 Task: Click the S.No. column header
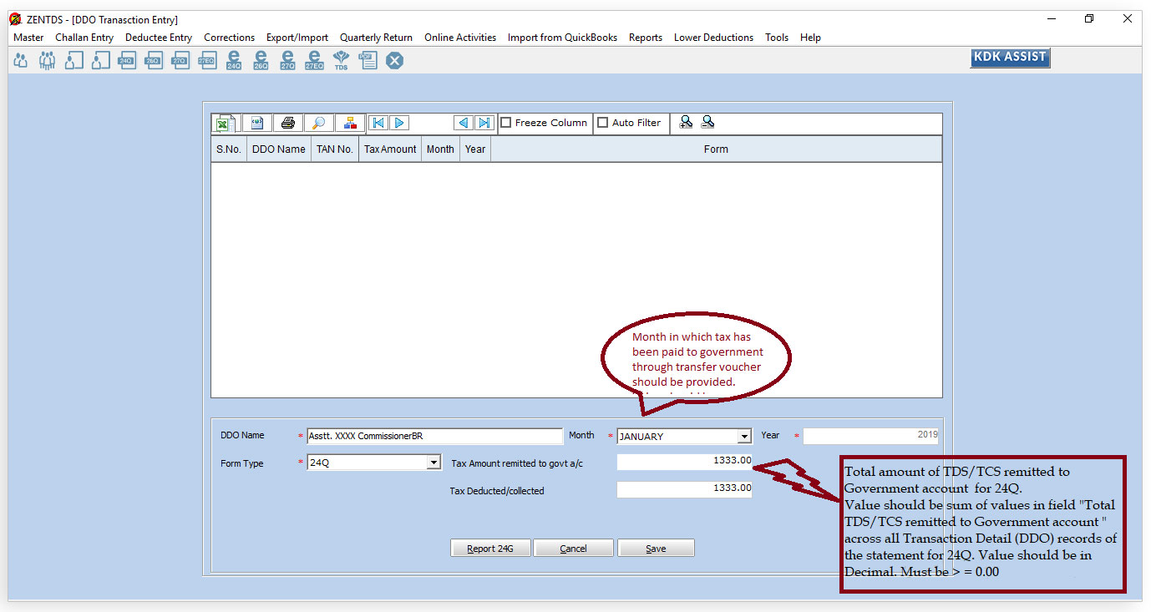(x=229, y=149)
